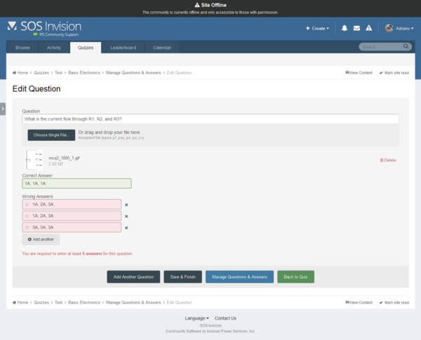Viewport: 421px width, 340px height.
Task: Click the Correct Answer input field
Action: (x=76, y=184)
